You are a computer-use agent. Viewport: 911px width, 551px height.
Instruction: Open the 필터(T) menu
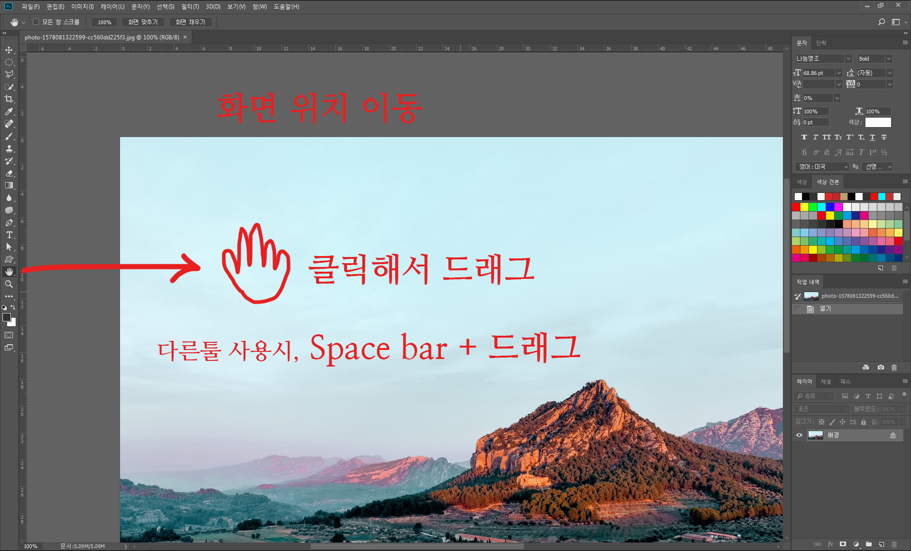pyautogui.click(x=190, y=7)
